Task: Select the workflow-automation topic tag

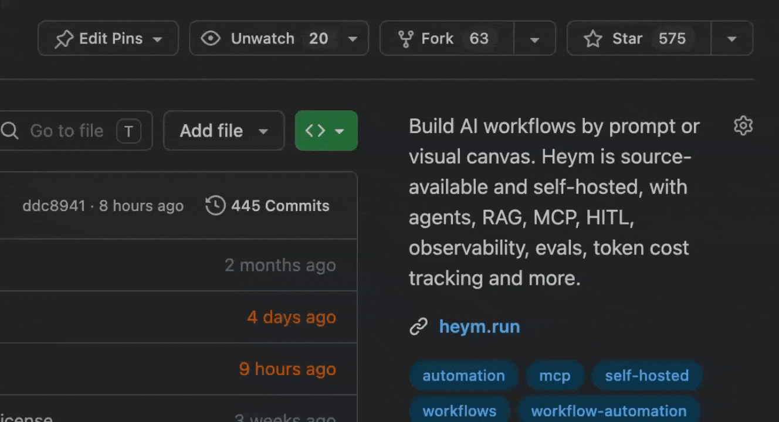Action: (x=609, y=411)
